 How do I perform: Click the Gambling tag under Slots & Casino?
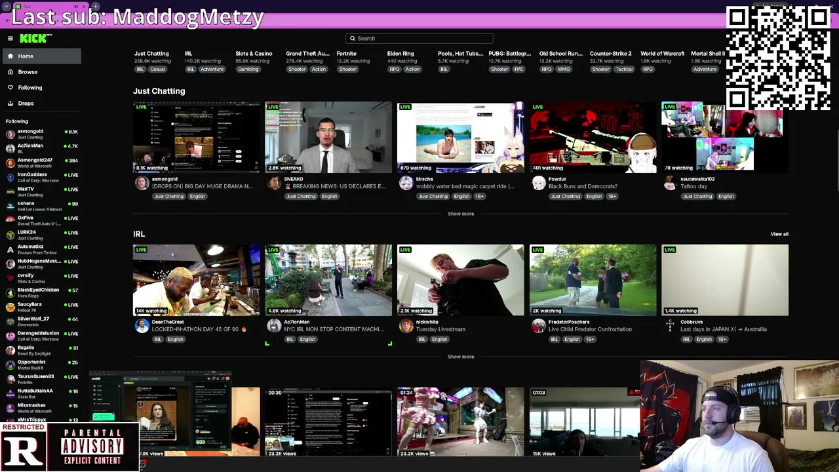(248, 69)
